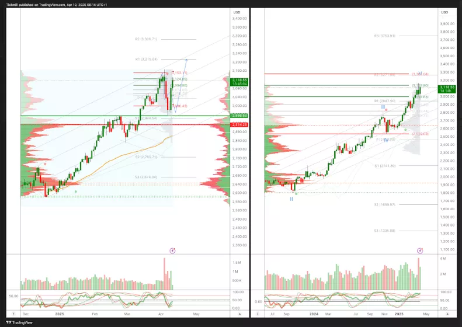Toggle the Z timezone button on right chart
The width and height of the screenshot is (462, 327).
pos(257,314)
